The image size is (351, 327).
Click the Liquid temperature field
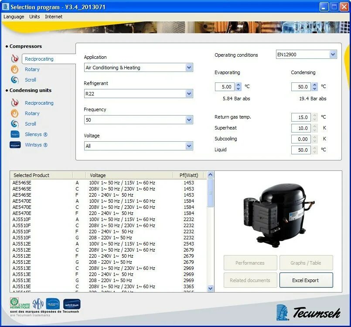pos(301,150)
